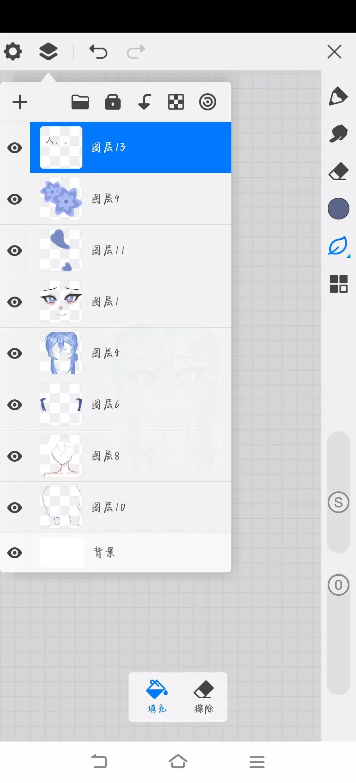Create a layer folder group
356x783 pixels.
pos(80,102)
